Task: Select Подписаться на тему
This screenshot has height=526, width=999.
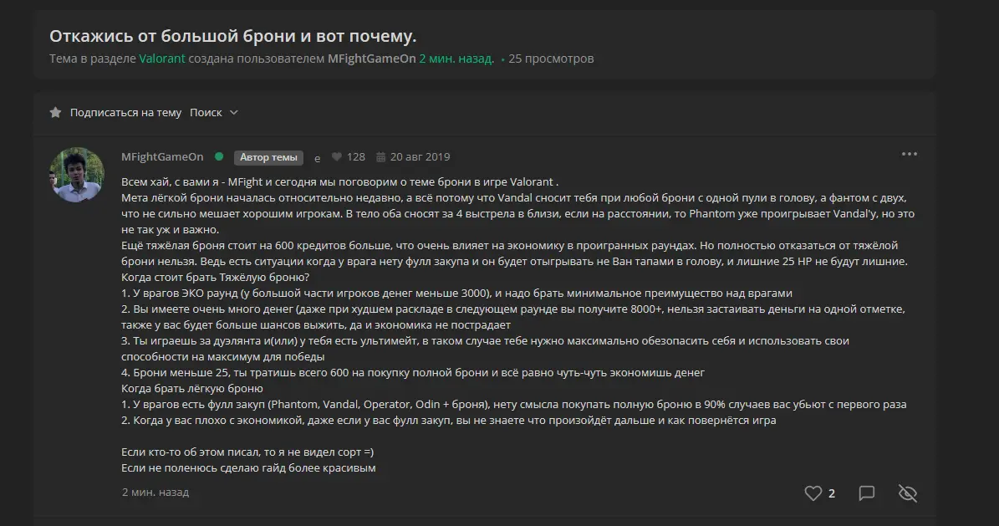Action: click(125, 112)
